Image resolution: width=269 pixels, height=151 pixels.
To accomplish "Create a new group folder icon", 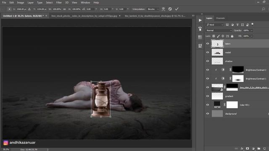I will [x=259, y=148].
